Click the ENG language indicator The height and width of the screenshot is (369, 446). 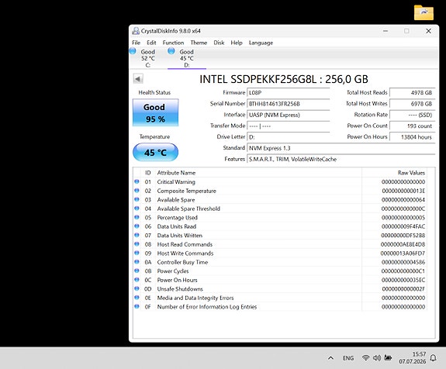pos(348,358)
